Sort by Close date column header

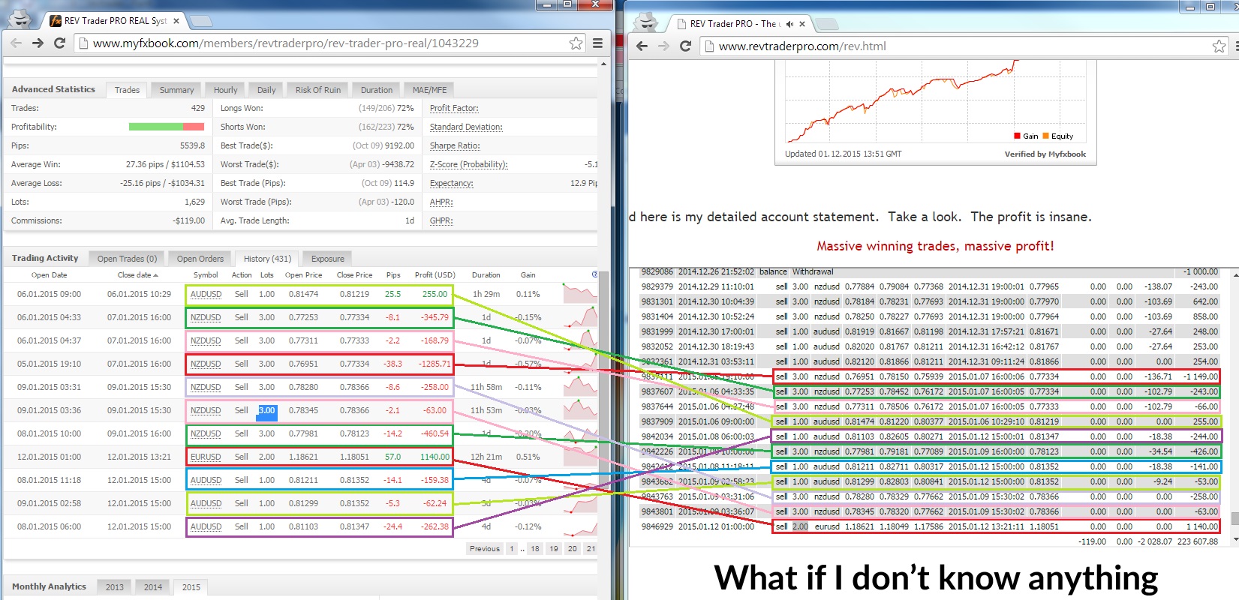137,275
